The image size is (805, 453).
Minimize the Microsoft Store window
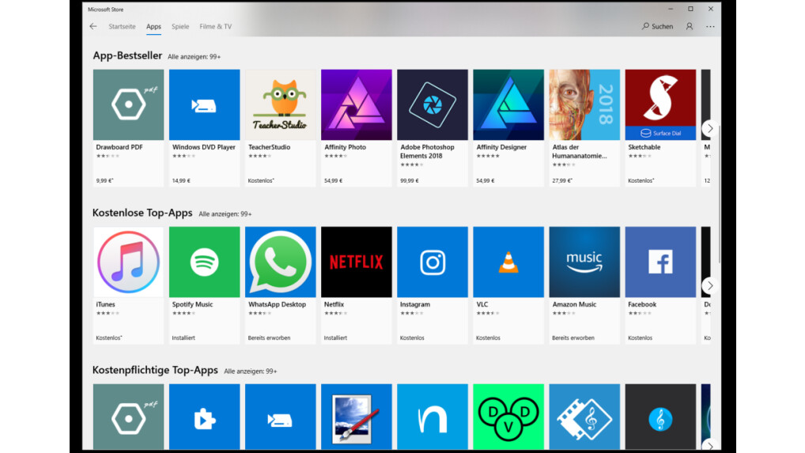671,9
